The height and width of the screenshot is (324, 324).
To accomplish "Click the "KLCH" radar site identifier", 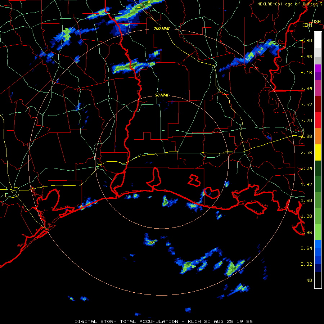I will [x=194, y=321].
